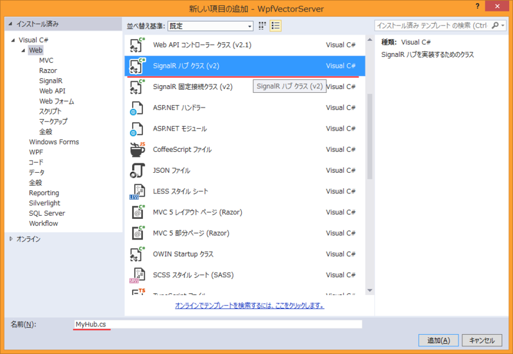The width and height of the screenshot is (513, 354).
Task: Select the Reporting category
Action: point(44,193)
